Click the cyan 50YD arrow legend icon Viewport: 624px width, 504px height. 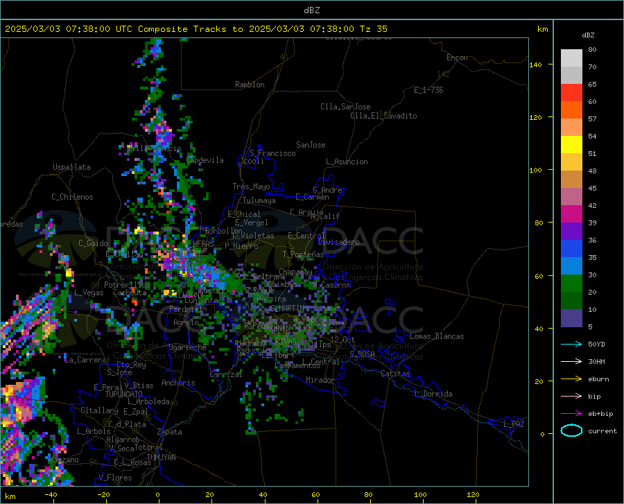[x=571, y=344]
